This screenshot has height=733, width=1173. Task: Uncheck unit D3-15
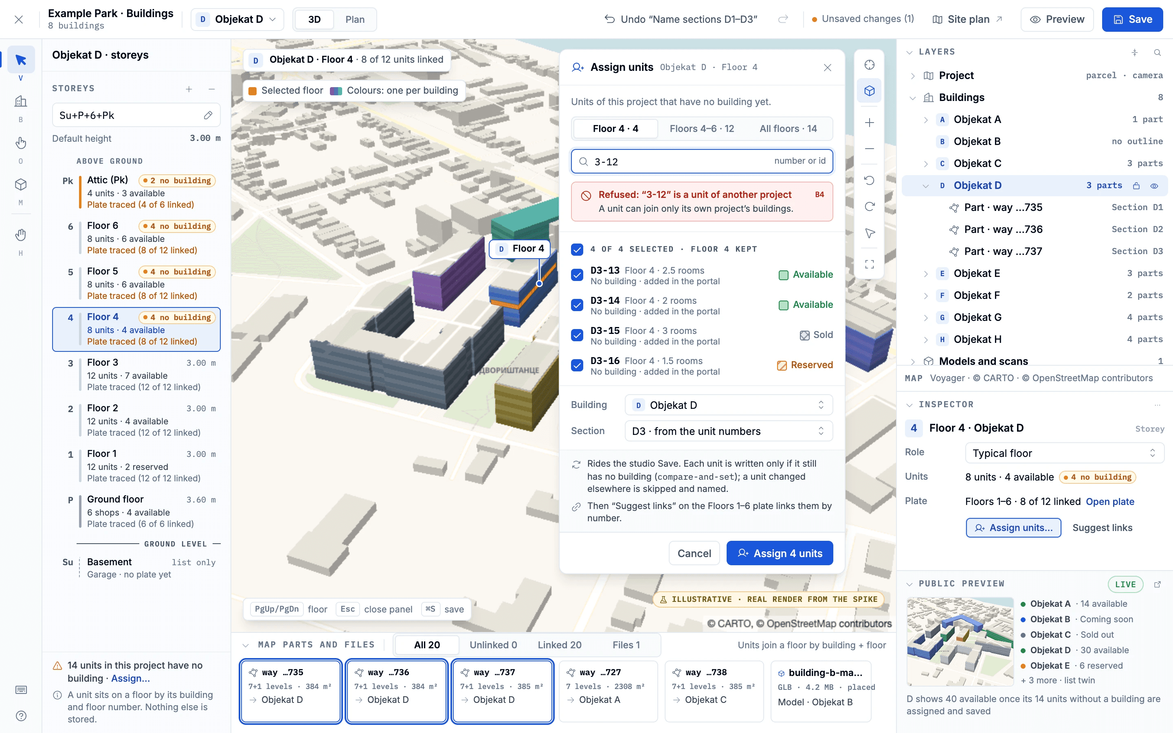pos(577,335)
